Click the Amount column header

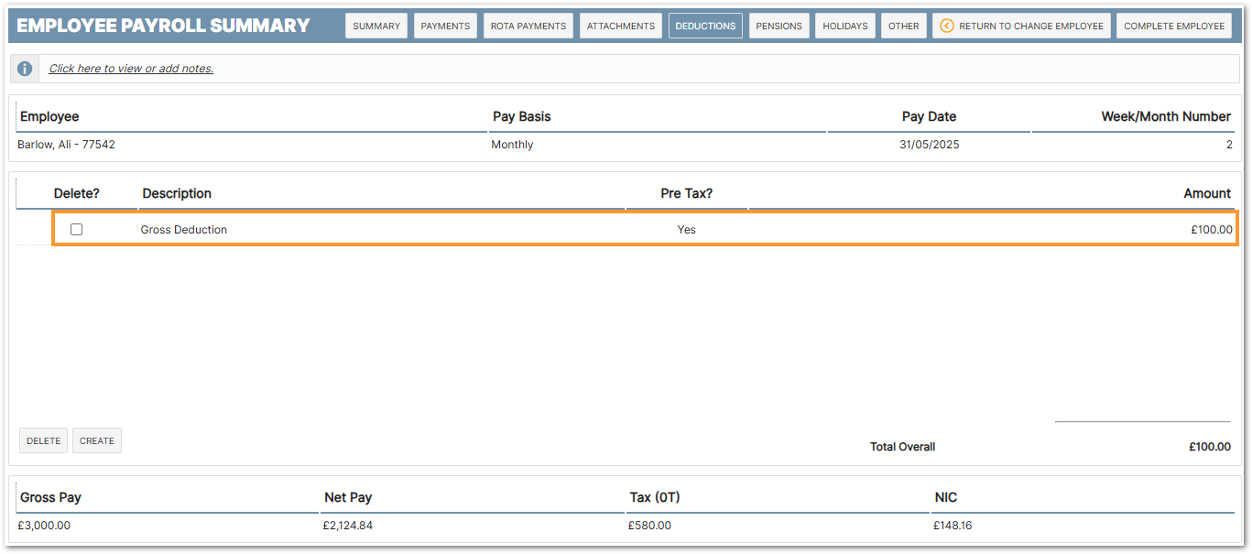point(1206,193)
